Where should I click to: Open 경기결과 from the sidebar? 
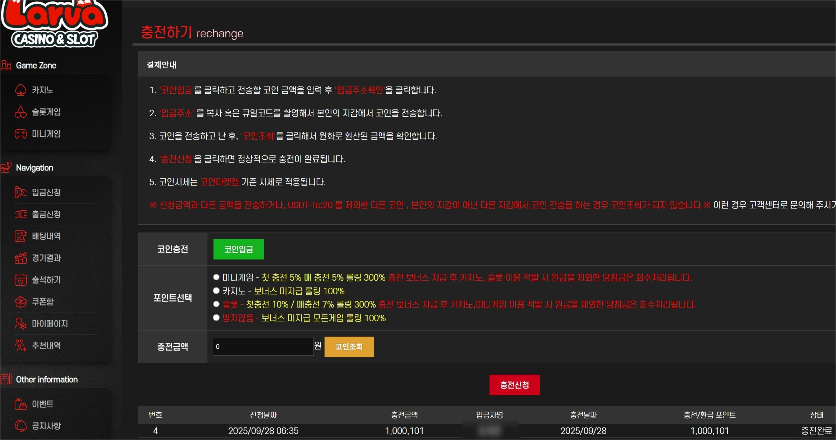[46, 258]
